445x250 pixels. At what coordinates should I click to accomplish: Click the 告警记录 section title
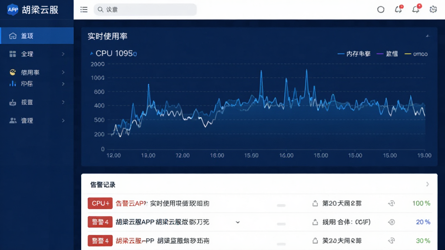[103, 185]
